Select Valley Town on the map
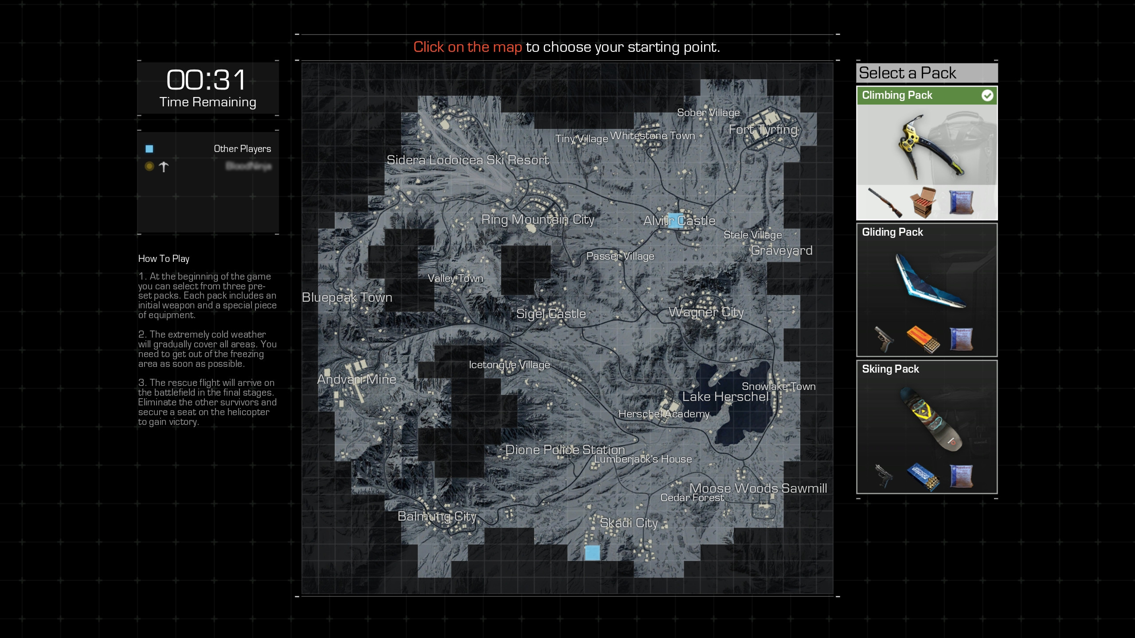Image resolution: width=1135 pixels, height=638 pixels. 455,278
